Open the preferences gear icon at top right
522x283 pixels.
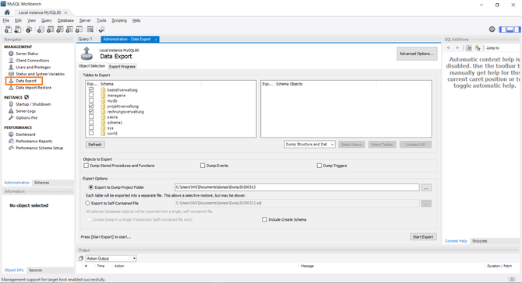tap(492, 30)
